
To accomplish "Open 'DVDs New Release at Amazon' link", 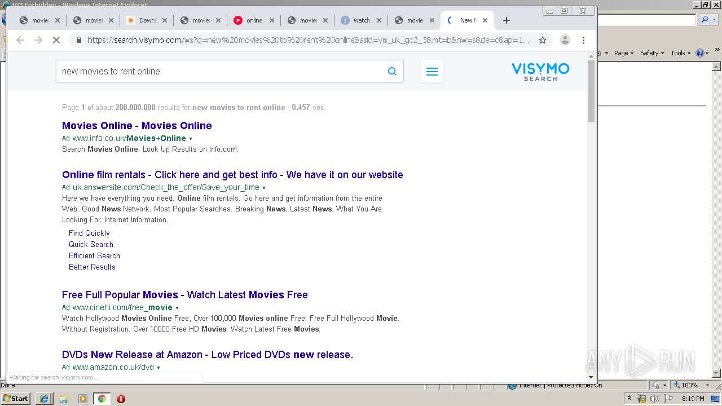I will tap(208, 355).
